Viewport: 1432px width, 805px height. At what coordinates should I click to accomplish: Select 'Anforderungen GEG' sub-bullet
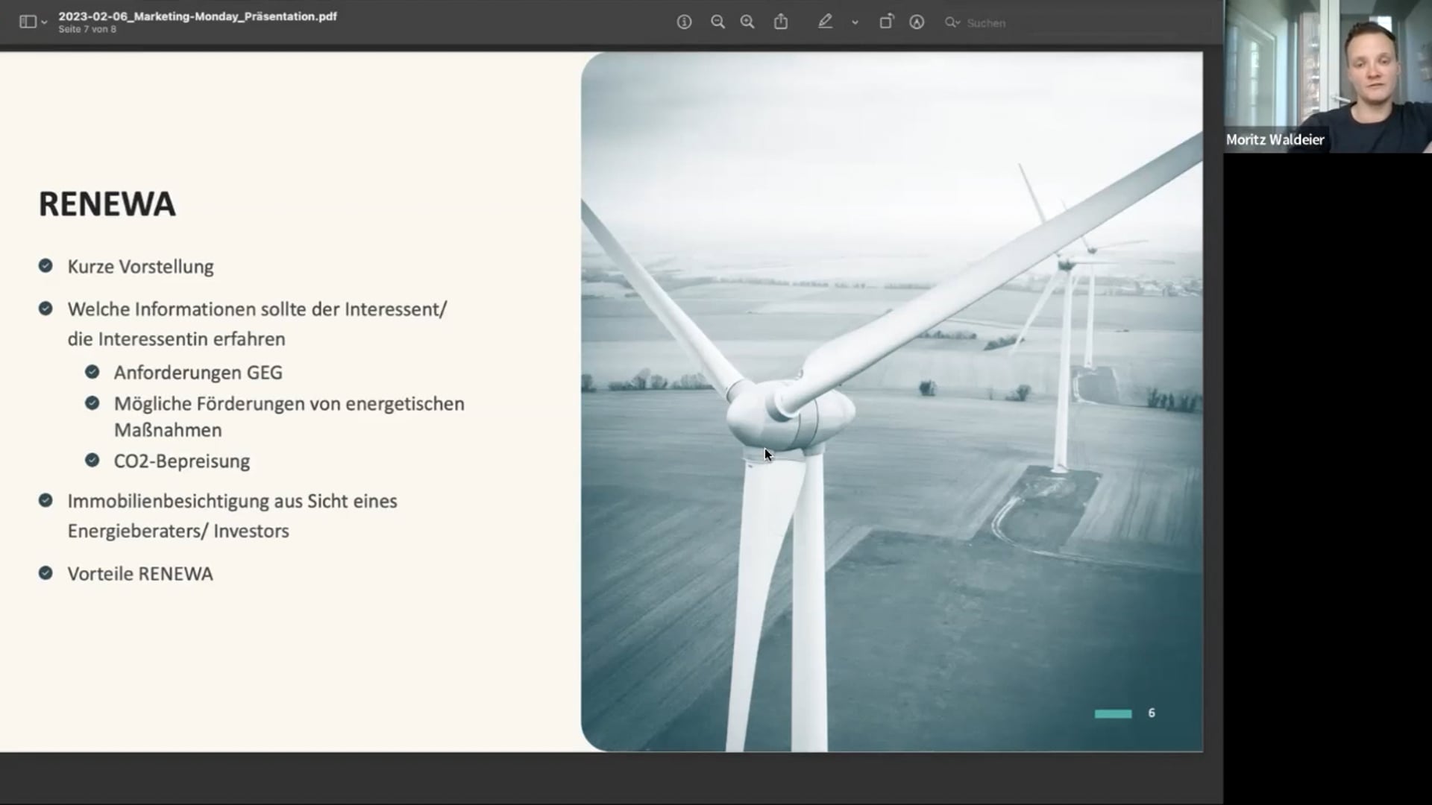[x=198, y=373]
